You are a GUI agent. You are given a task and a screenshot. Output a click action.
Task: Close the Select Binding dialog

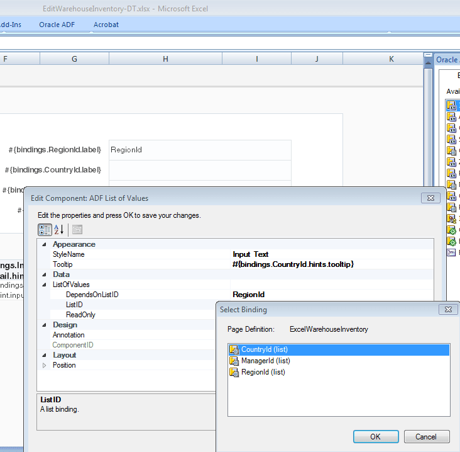point(448,310)
